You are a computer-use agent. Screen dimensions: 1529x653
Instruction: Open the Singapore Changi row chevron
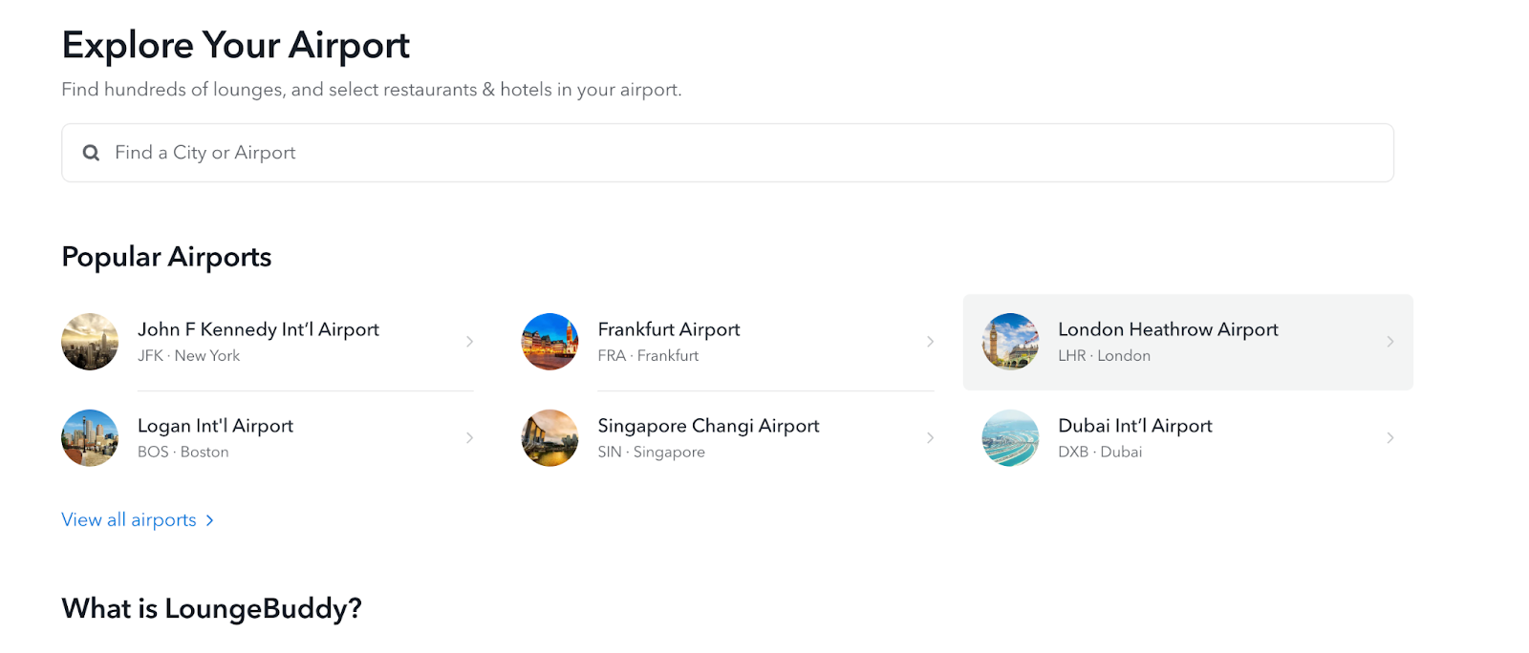click(930, 438)
